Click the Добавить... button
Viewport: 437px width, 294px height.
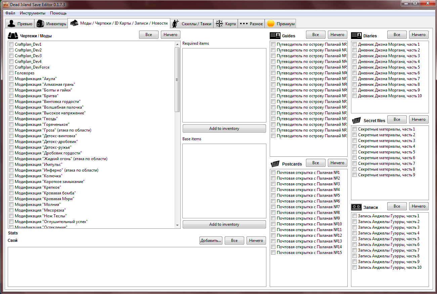pyautogui.click(x=211, y=241)
